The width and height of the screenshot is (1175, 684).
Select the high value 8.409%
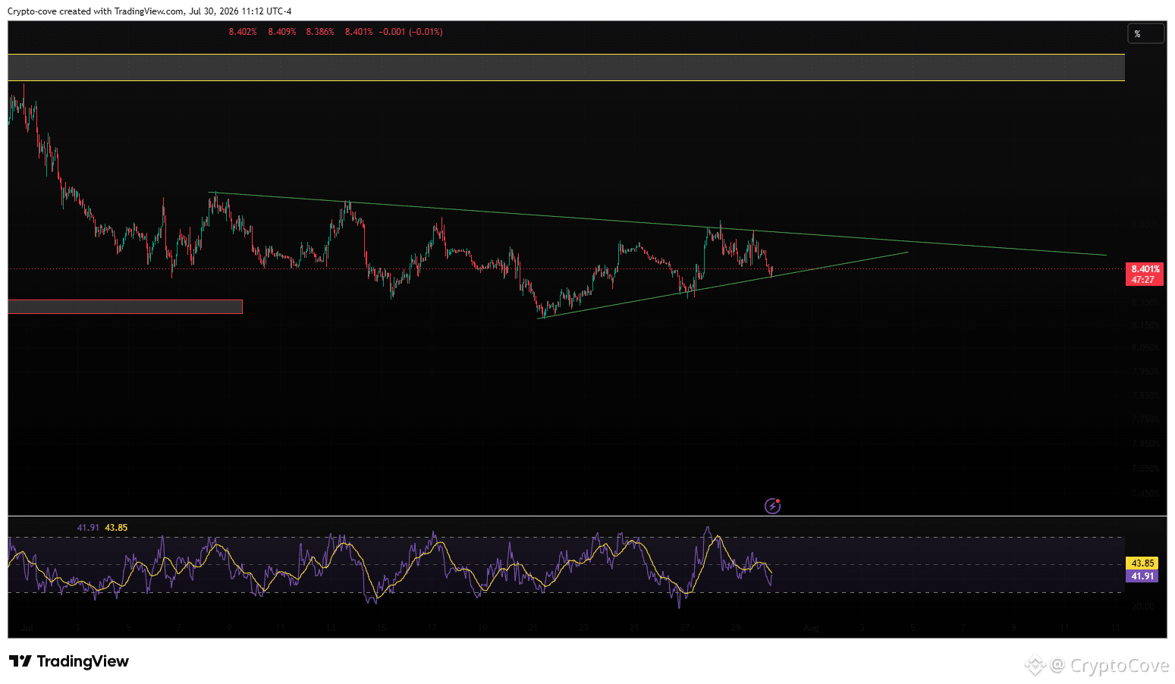[282, 32]
